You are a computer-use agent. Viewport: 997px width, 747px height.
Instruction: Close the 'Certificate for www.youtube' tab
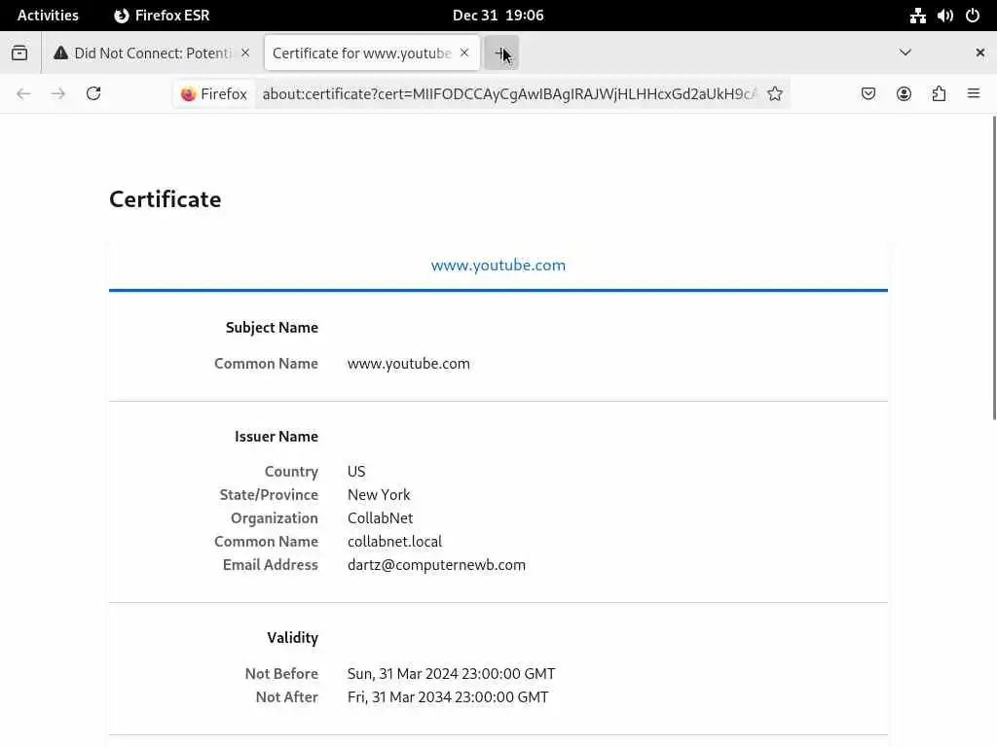click(464, 53)
